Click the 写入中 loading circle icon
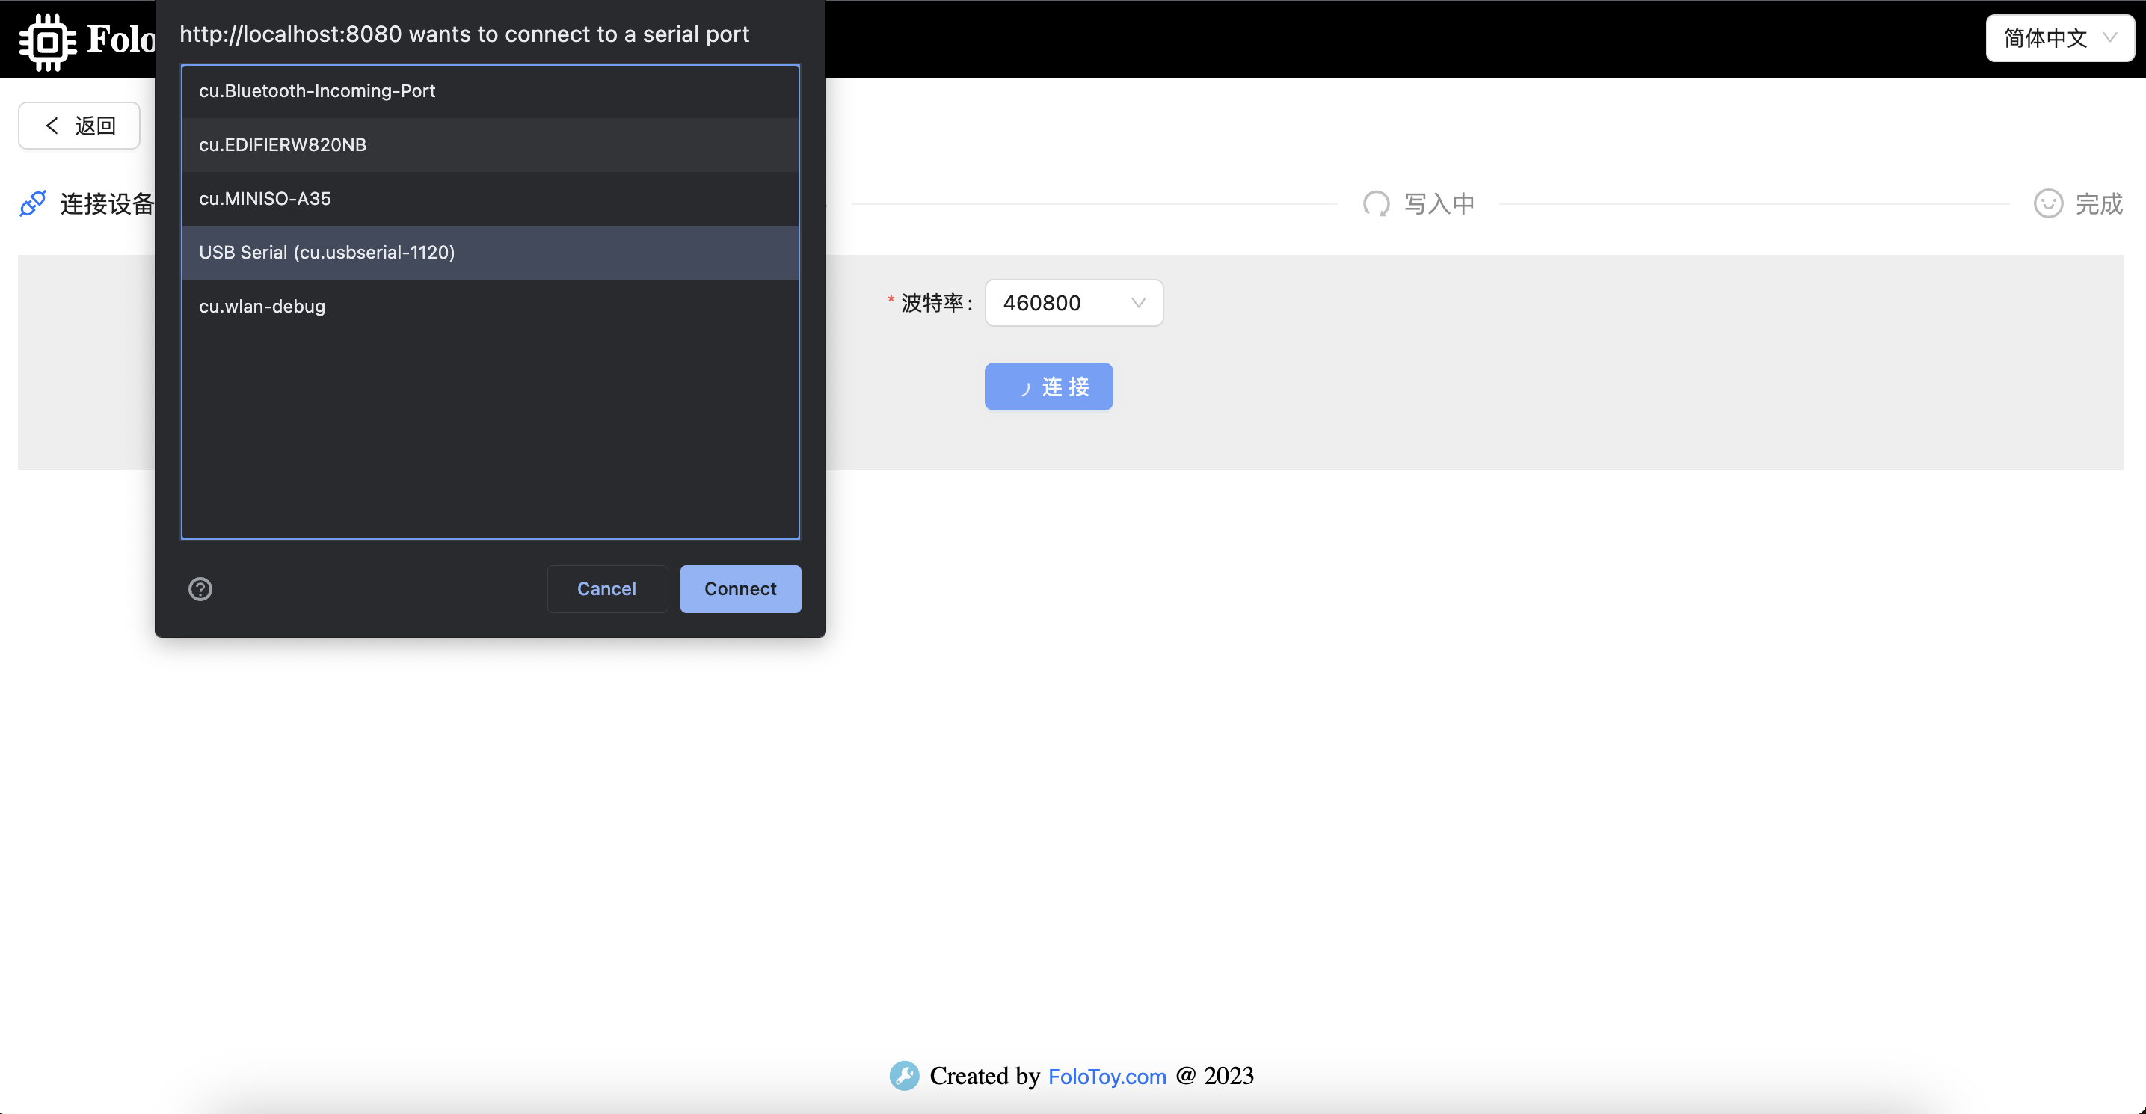 pyautogui.click(x=1375, y=203)
